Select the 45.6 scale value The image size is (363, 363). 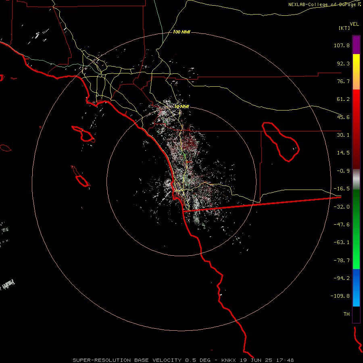click(343, 117)
